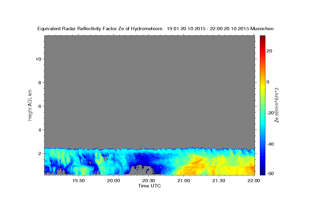Click the 21:00 time tick label
This screenshot has height=210, width=315.
183,181
